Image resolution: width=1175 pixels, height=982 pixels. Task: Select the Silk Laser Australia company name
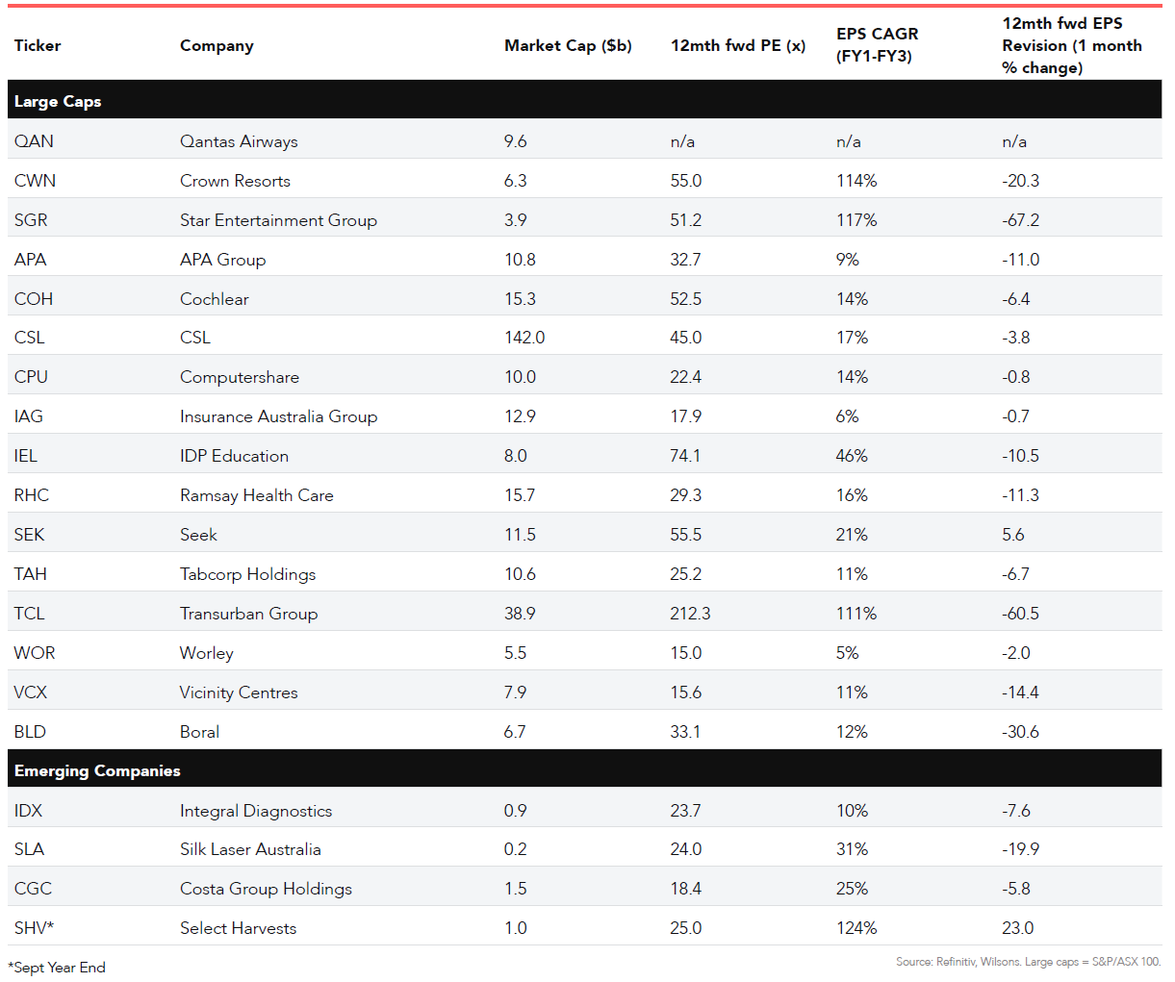250,849
